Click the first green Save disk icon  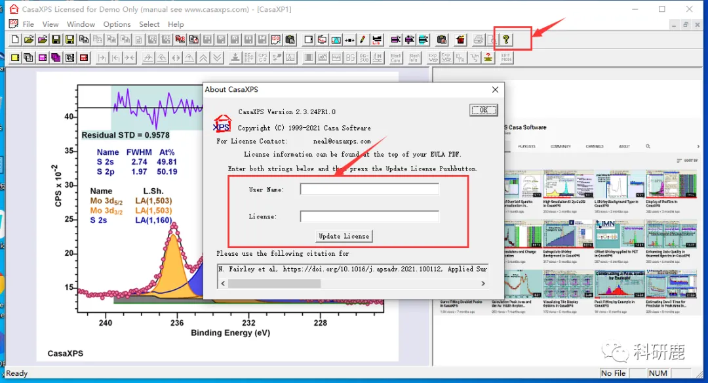(x=56, y=40)
